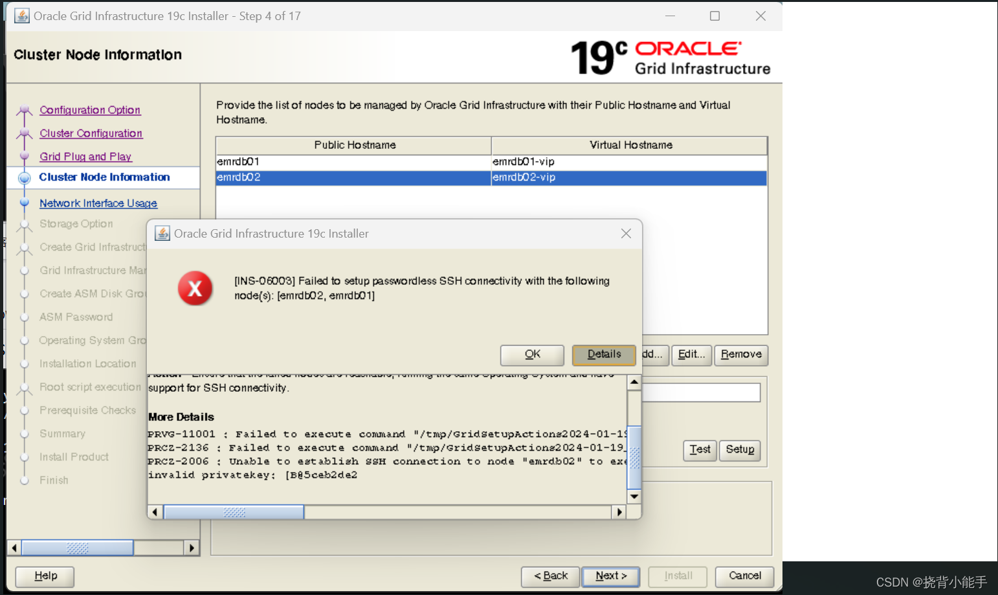Click the Root script execution step
This screenshot has width=998, height=595.
point(90,387)
